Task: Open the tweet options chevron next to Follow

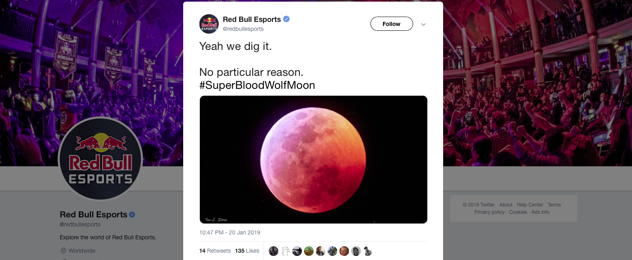Action: tap(423, 24)
